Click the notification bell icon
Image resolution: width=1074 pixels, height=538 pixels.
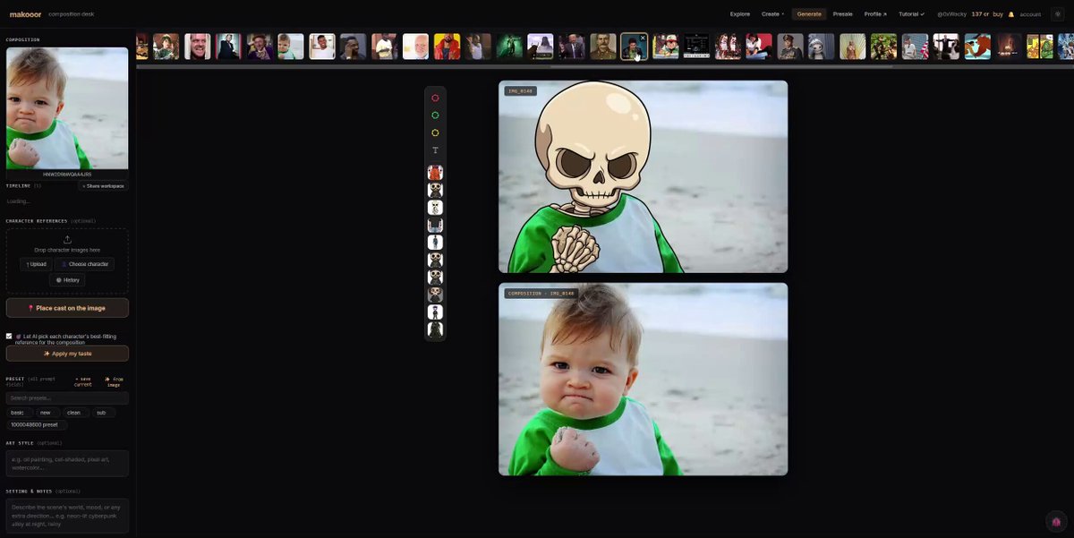point(1011,14)
